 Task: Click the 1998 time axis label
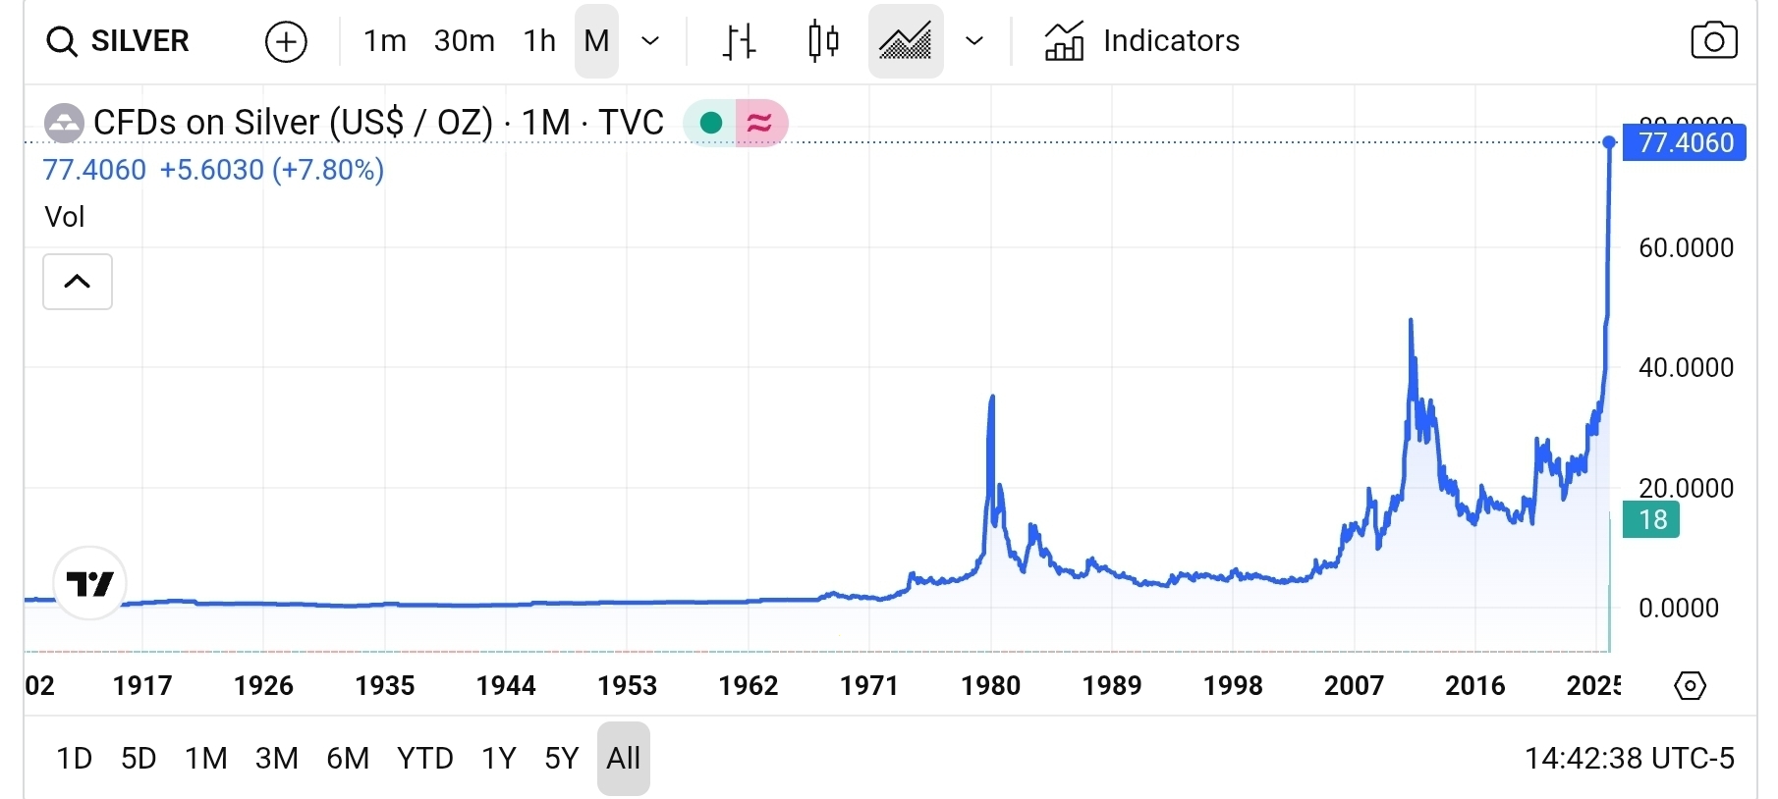click(x=1234, y=685)
